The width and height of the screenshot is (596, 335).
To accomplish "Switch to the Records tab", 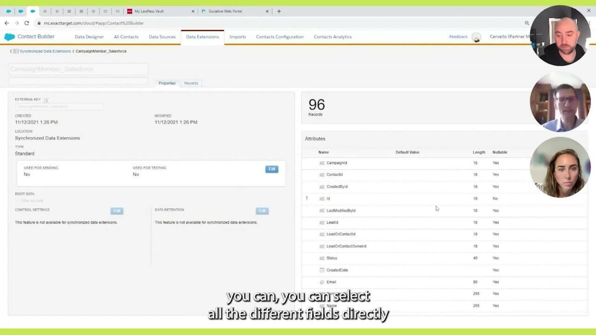I will (191, 83).
